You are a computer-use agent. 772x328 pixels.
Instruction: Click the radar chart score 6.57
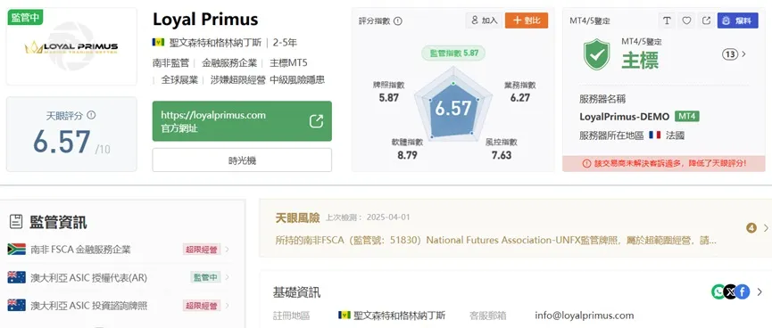[453, 108]
